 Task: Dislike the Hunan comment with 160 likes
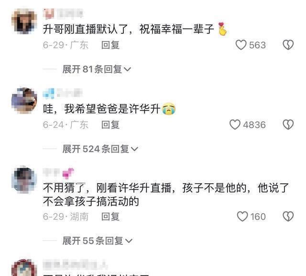[288, 217]
